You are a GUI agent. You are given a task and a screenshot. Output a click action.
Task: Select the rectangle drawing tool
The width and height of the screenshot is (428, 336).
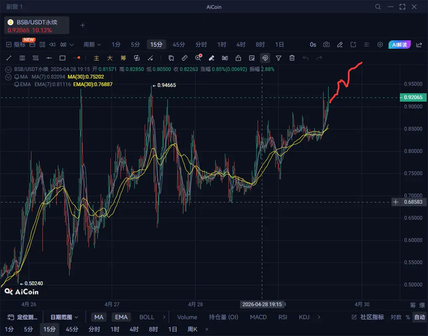(63, 58)
